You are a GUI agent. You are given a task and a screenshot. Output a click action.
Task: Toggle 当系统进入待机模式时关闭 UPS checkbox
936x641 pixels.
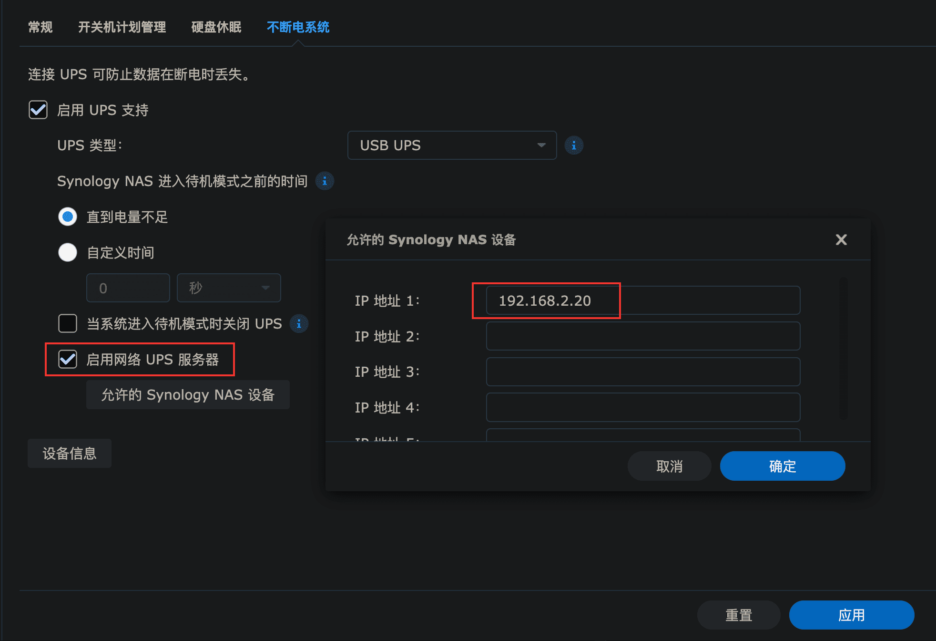(68, 323)
